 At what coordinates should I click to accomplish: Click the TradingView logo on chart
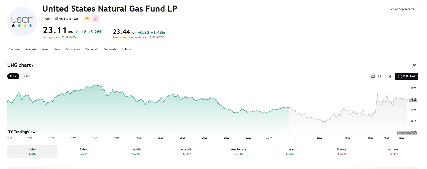(x=22, y=132)
